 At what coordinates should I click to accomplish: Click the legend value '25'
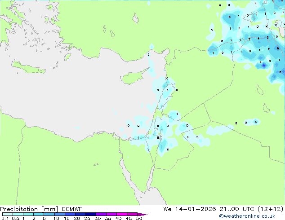(x=87, y=218)
